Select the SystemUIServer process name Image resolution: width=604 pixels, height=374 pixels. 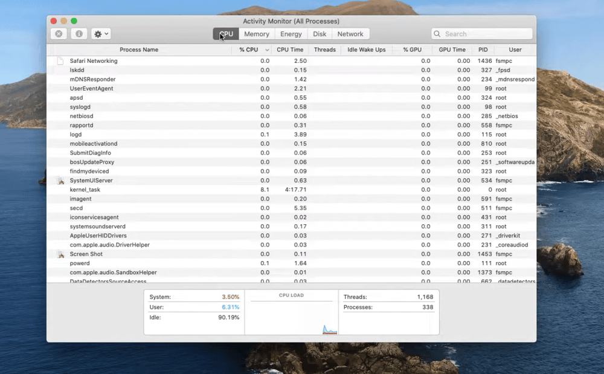pos(91,180)
